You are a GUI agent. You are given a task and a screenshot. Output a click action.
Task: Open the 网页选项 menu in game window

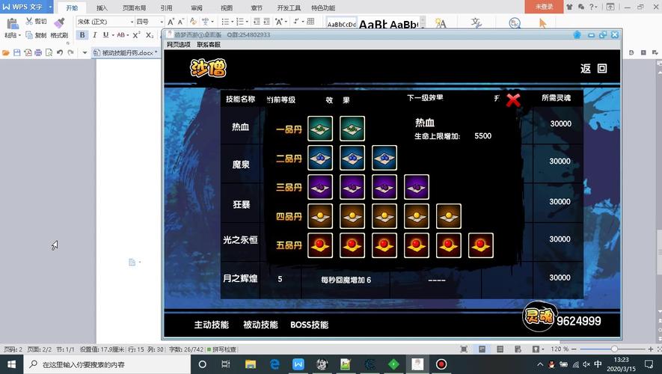click(x=178, y=44)
